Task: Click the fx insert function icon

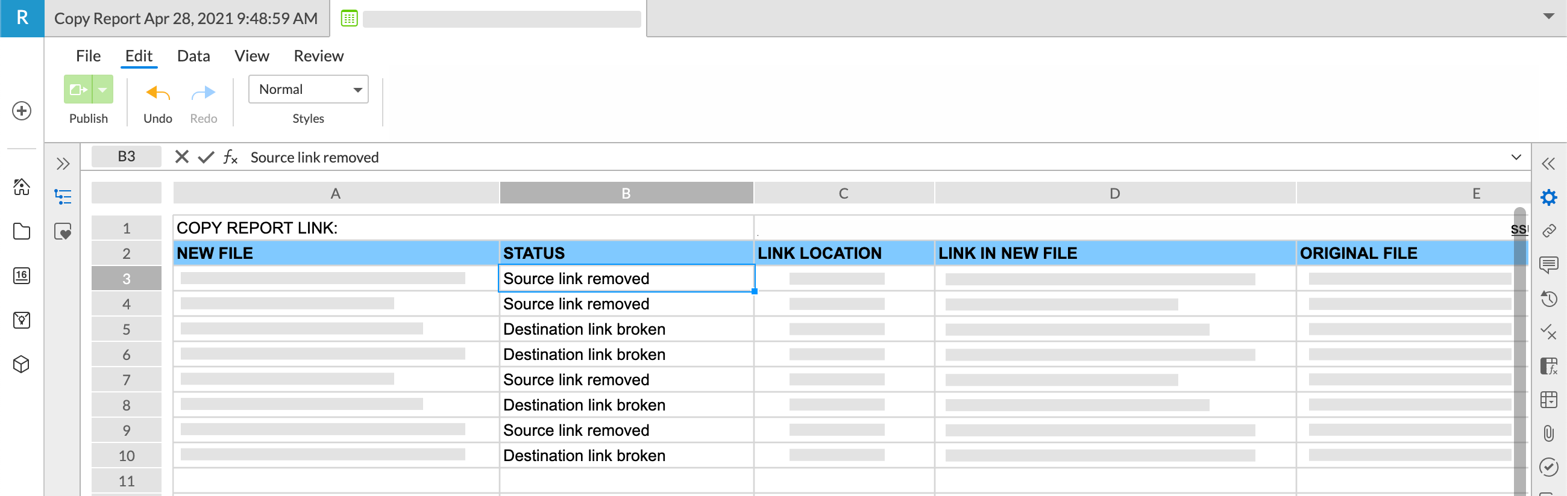Action: (x=230, y=157)
